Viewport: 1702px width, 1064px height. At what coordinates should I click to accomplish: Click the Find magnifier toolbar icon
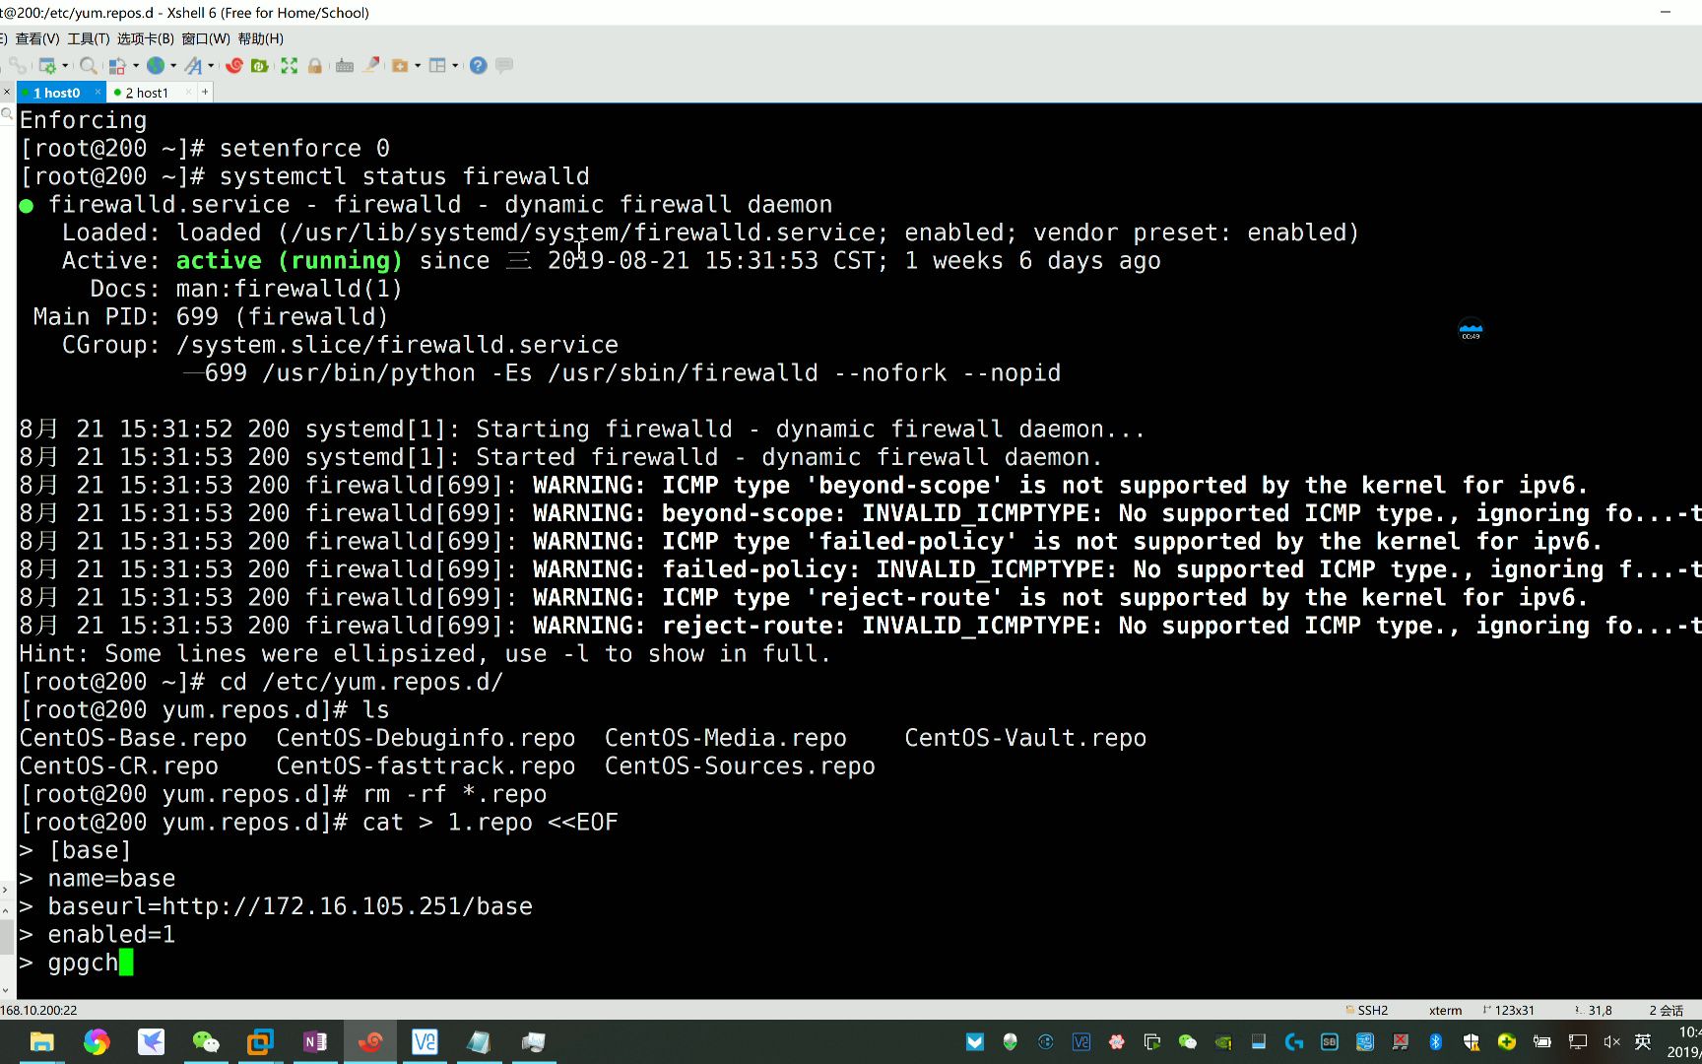pyautogui.click(x=88, y=66)
